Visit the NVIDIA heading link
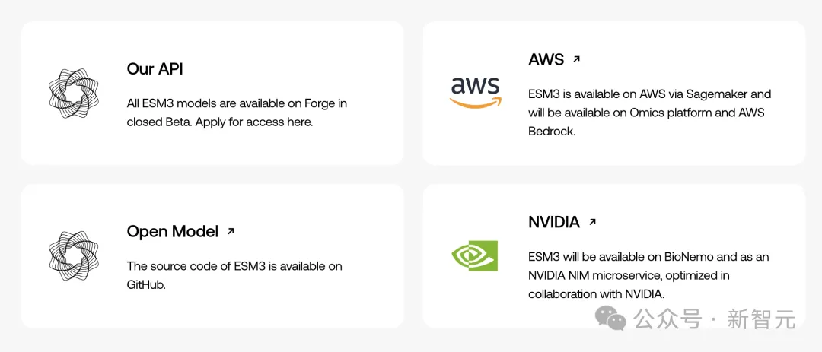The image size is (822, 352). (553, 222)
